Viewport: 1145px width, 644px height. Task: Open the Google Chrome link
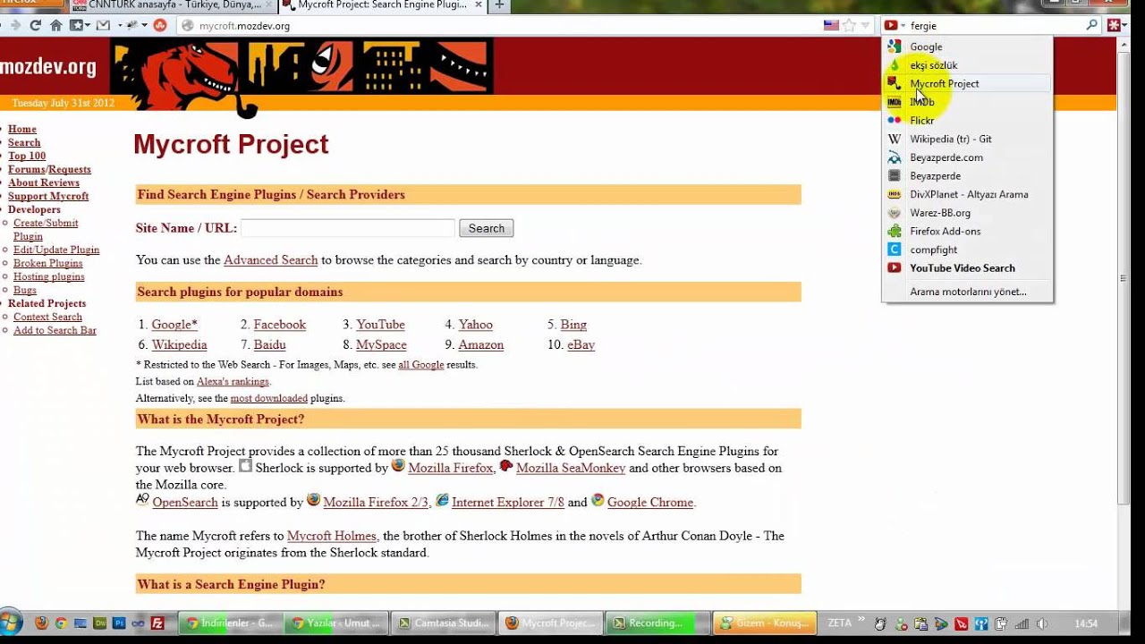(650, 503)
